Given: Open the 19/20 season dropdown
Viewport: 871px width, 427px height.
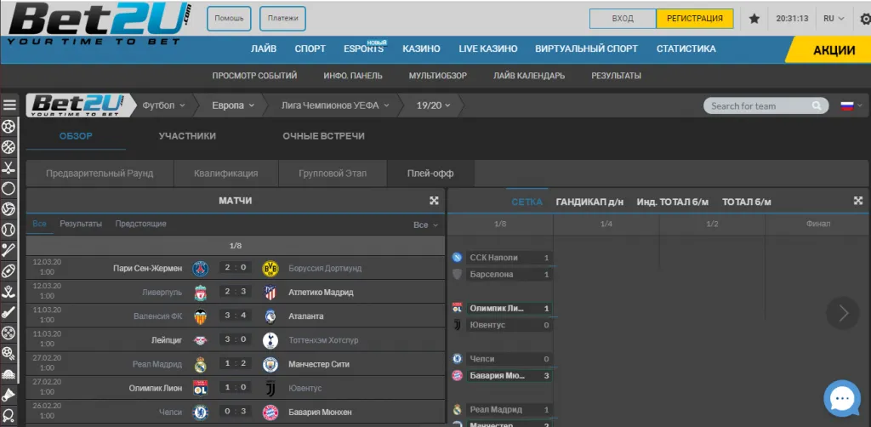Looking at the screenshot, I should [433, 105].
